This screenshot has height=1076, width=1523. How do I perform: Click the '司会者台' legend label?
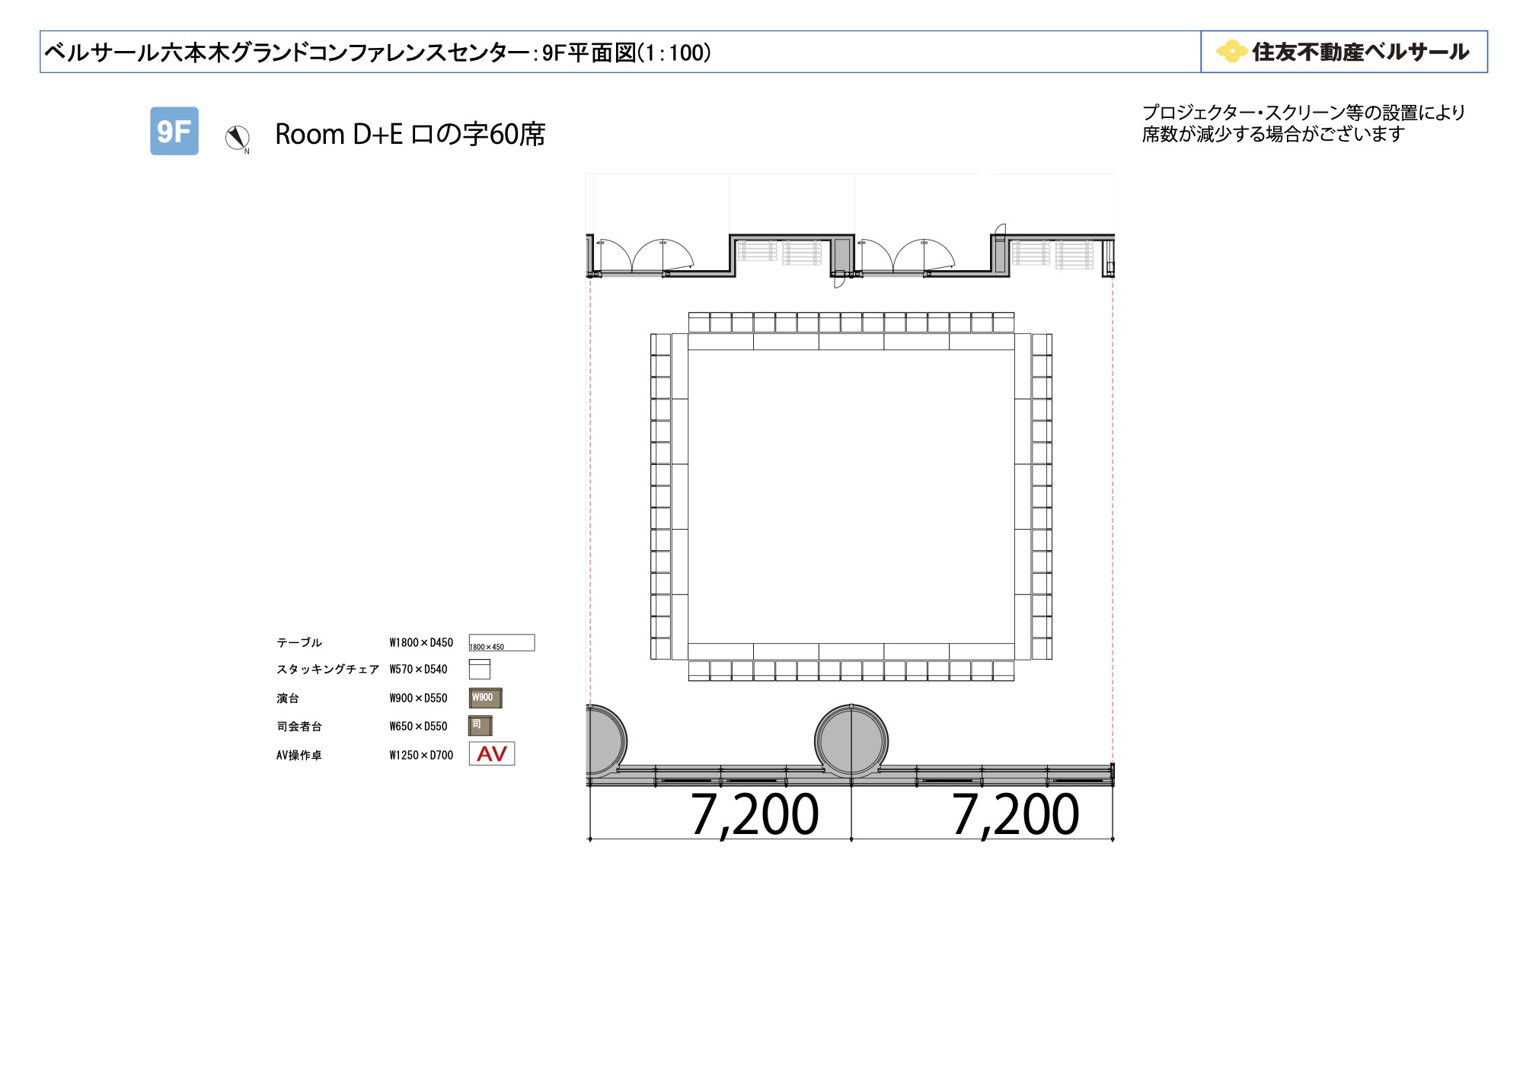tap(299, 727)
